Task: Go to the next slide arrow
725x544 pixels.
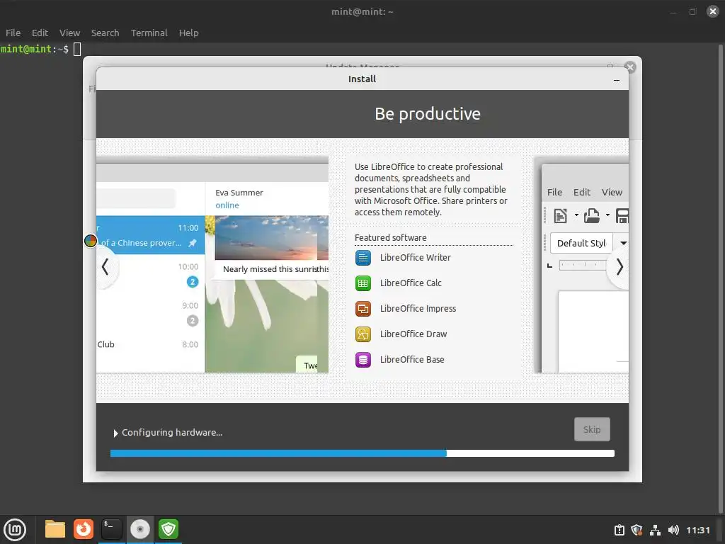Action: (620, 267)
